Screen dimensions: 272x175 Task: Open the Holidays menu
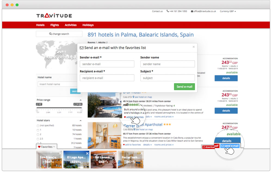click(88, 25)
